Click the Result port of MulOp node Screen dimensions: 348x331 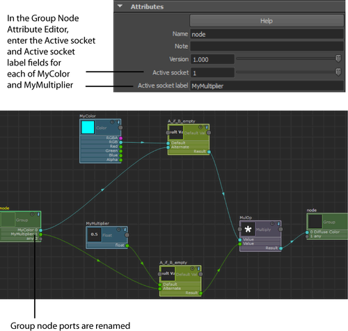[x=280, y=248]
